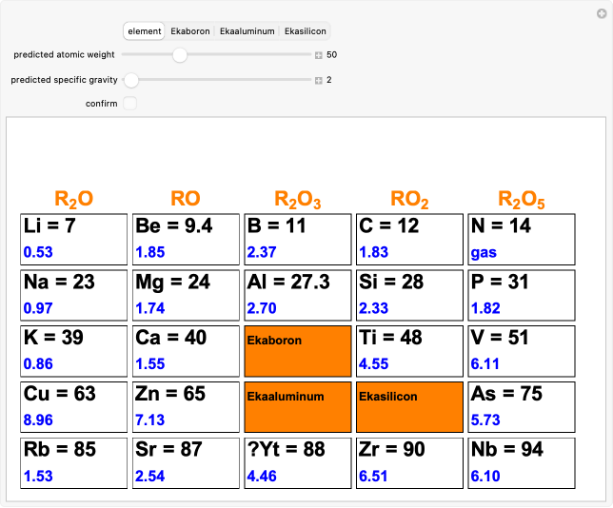
Task: Click the predicted atomic weight slider handle
Action: [180, 55]
